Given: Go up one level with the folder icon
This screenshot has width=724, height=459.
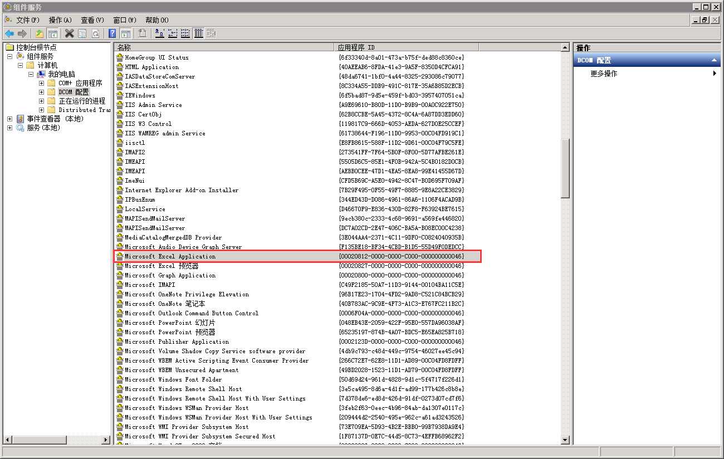Looking at the screenshot, I should (40, 33).
